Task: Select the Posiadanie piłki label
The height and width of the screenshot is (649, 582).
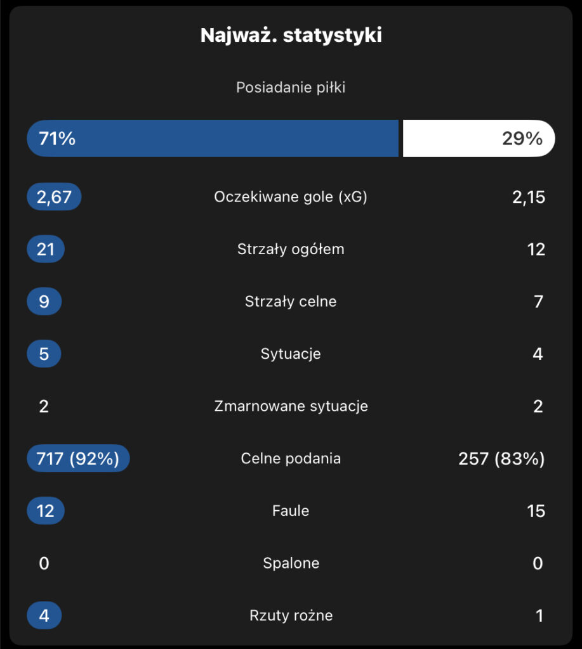Action: click(x=291, y=87)
